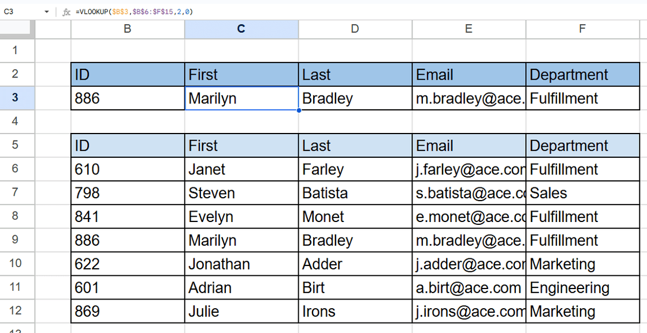Select the Engineering department cell
The image size is (647, 333).
point(582,288)
